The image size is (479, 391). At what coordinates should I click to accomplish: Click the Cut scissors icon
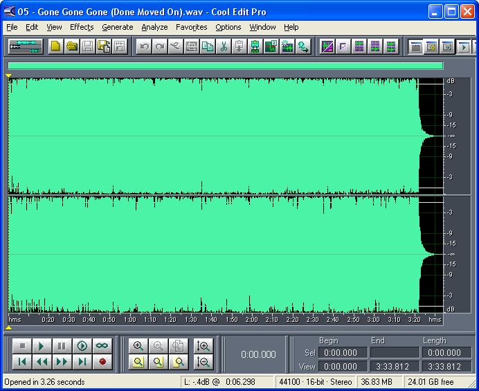(224, 46)
